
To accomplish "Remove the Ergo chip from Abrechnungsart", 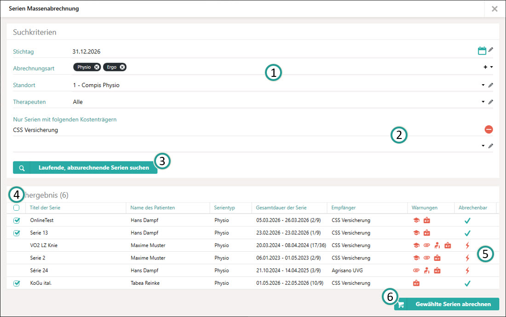I will (122, 67).
